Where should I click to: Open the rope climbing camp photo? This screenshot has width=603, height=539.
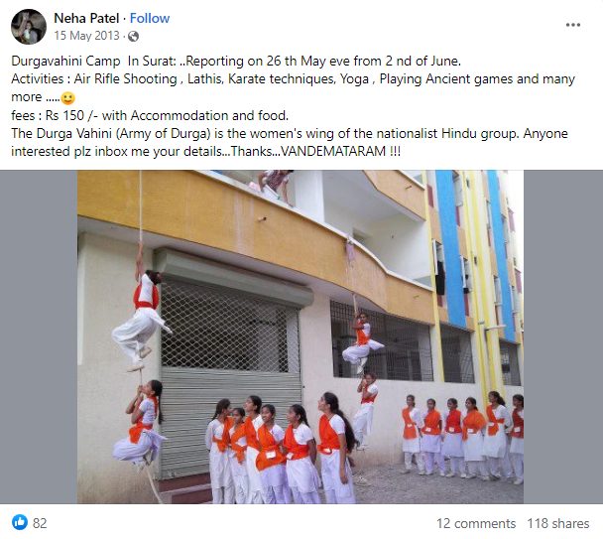[301, 337]
